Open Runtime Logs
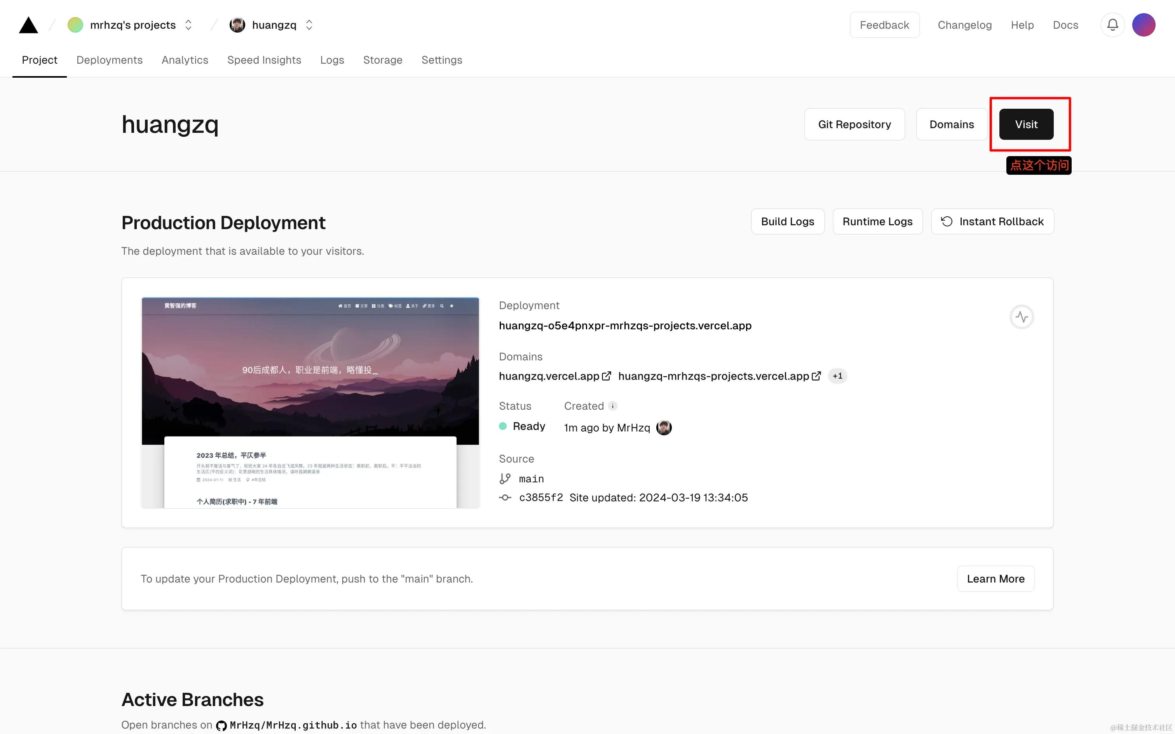 click(877, 221)
